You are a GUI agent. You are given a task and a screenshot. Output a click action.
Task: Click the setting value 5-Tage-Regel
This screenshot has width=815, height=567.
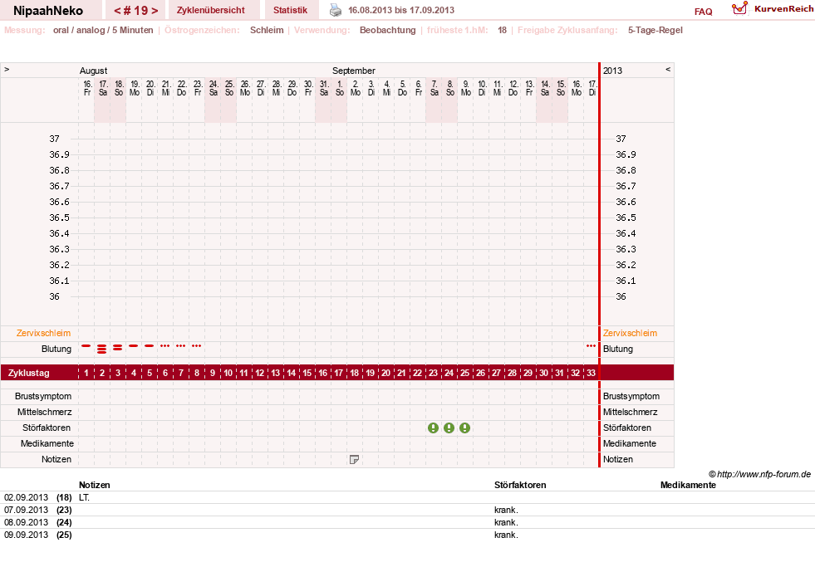pos(655,30)
